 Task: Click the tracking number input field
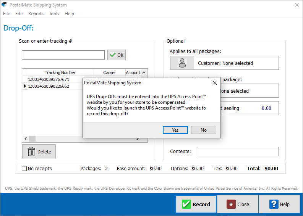tap(63, 55)
